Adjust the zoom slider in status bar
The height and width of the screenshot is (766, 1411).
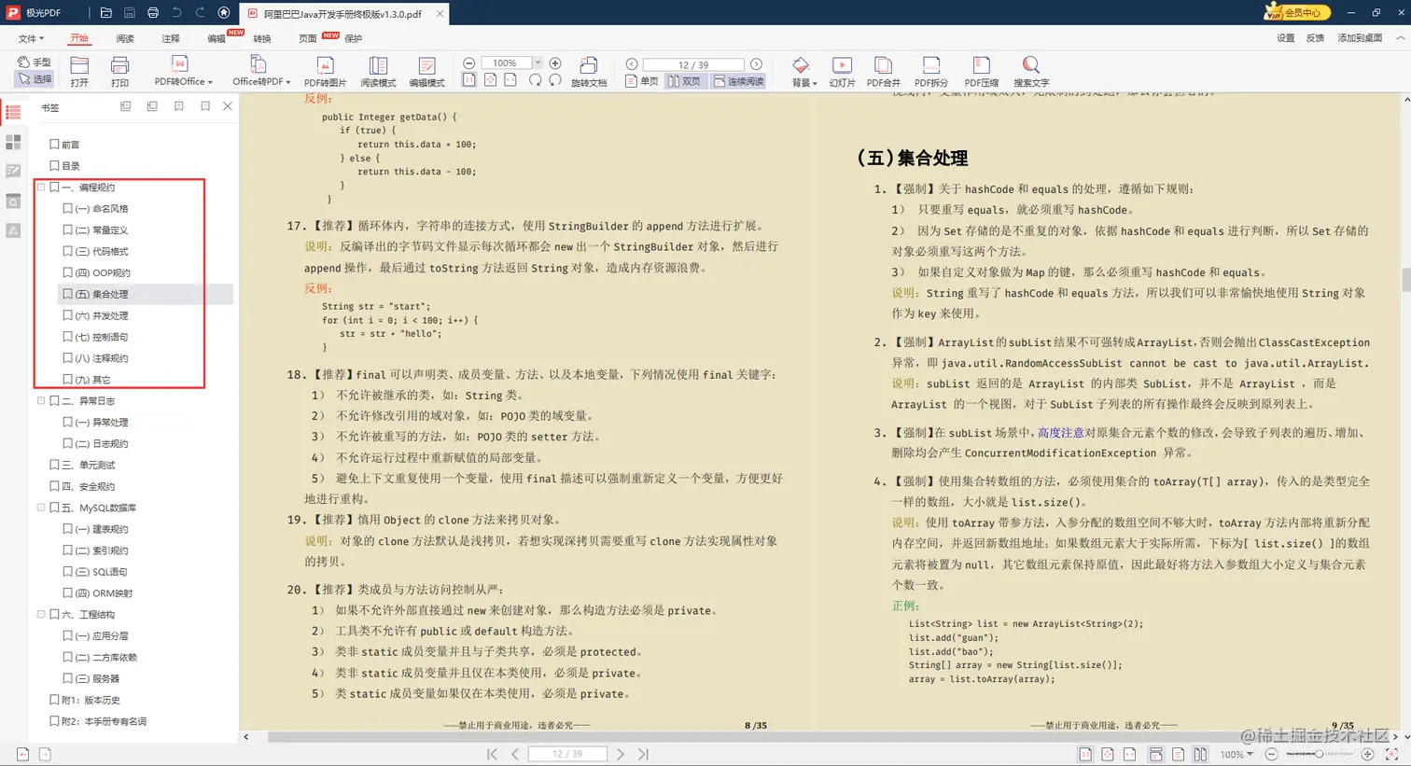tap(1318, 754)
